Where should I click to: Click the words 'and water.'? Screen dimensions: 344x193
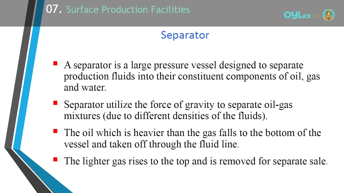click(85, 88)
